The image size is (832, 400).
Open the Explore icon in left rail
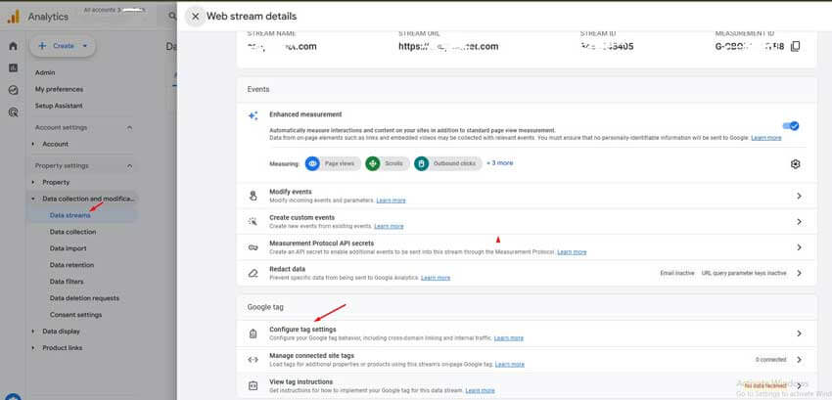click(14, 90)
